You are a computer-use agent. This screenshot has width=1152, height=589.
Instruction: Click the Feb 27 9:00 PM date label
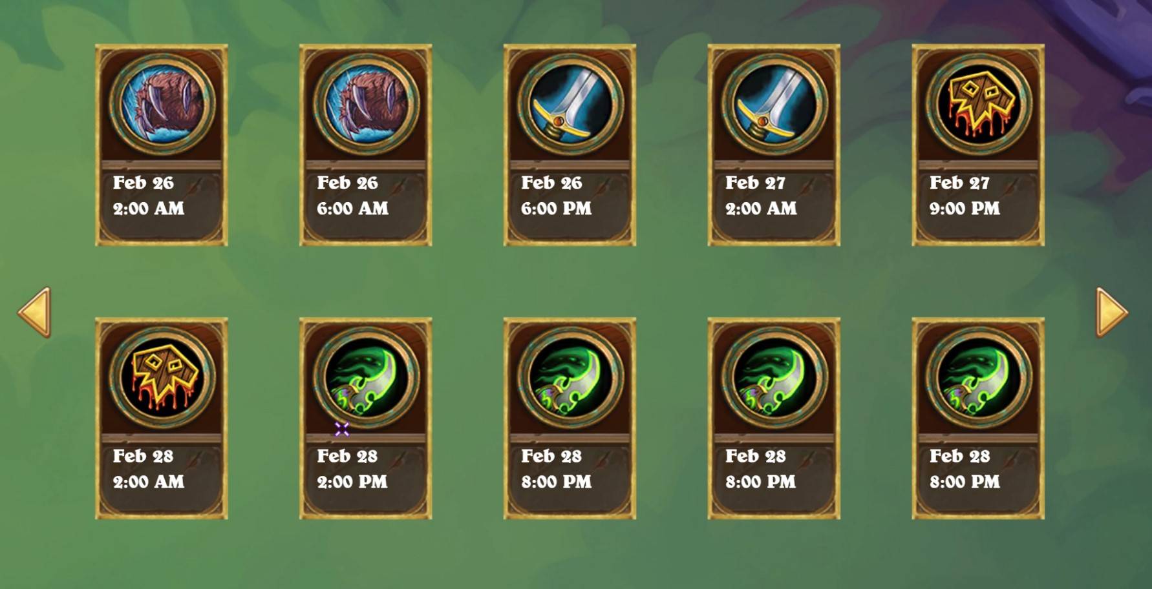click(965, 196)
